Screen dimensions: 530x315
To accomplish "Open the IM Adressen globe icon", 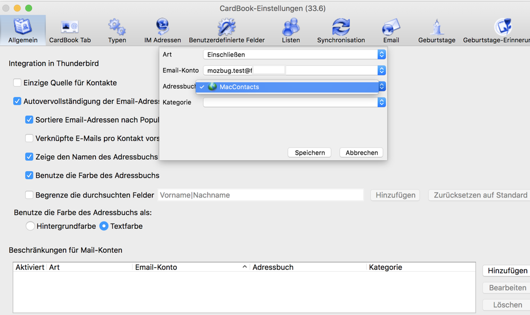I will coord(162,26).
